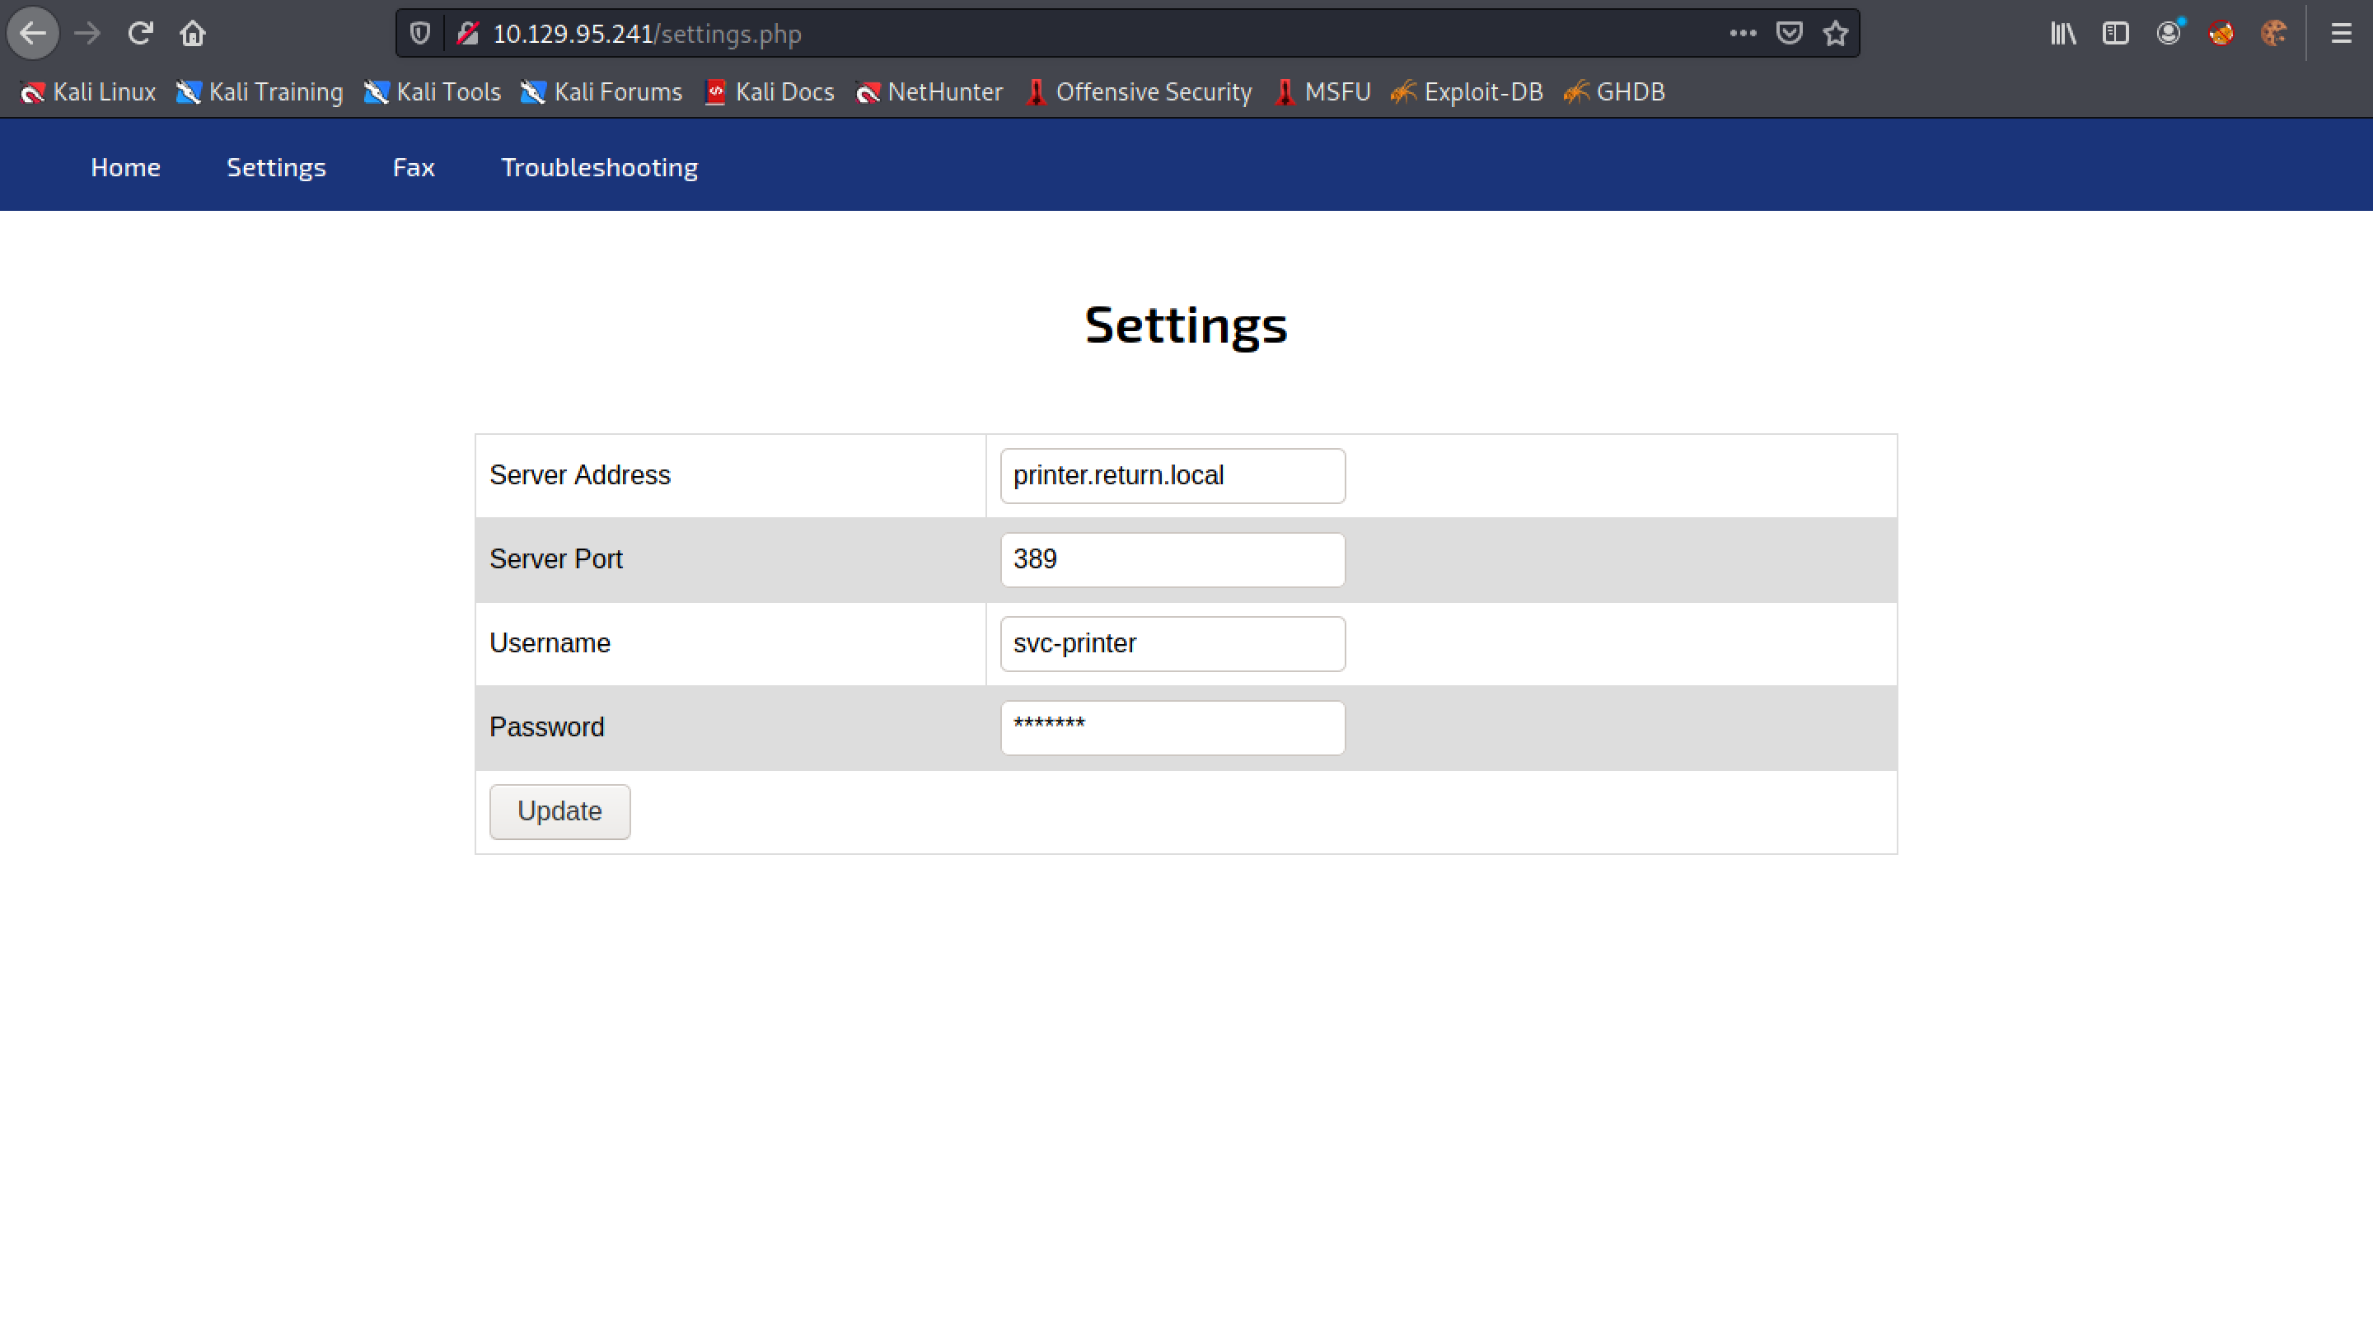Open the Kali Docs bookmark
This screenshot has width=2373, height=1331.
pyautogui.click(x=770, y=92)
